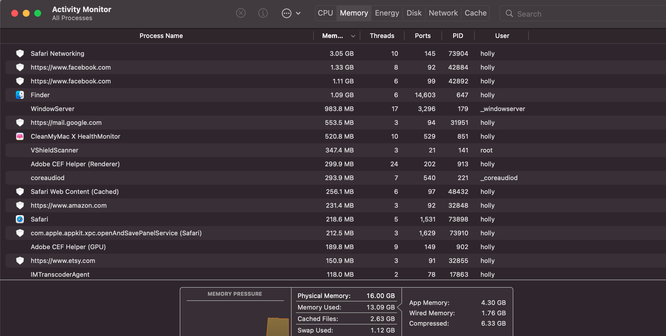Click the ellipsis more options icon
Image resolution: width=666 pixels, height=336 pixels.
coord(286,13)
